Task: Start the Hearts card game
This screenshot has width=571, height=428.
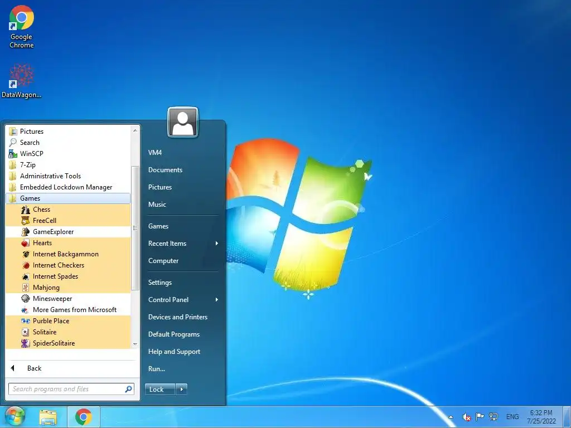Action: tap(67, 243)
